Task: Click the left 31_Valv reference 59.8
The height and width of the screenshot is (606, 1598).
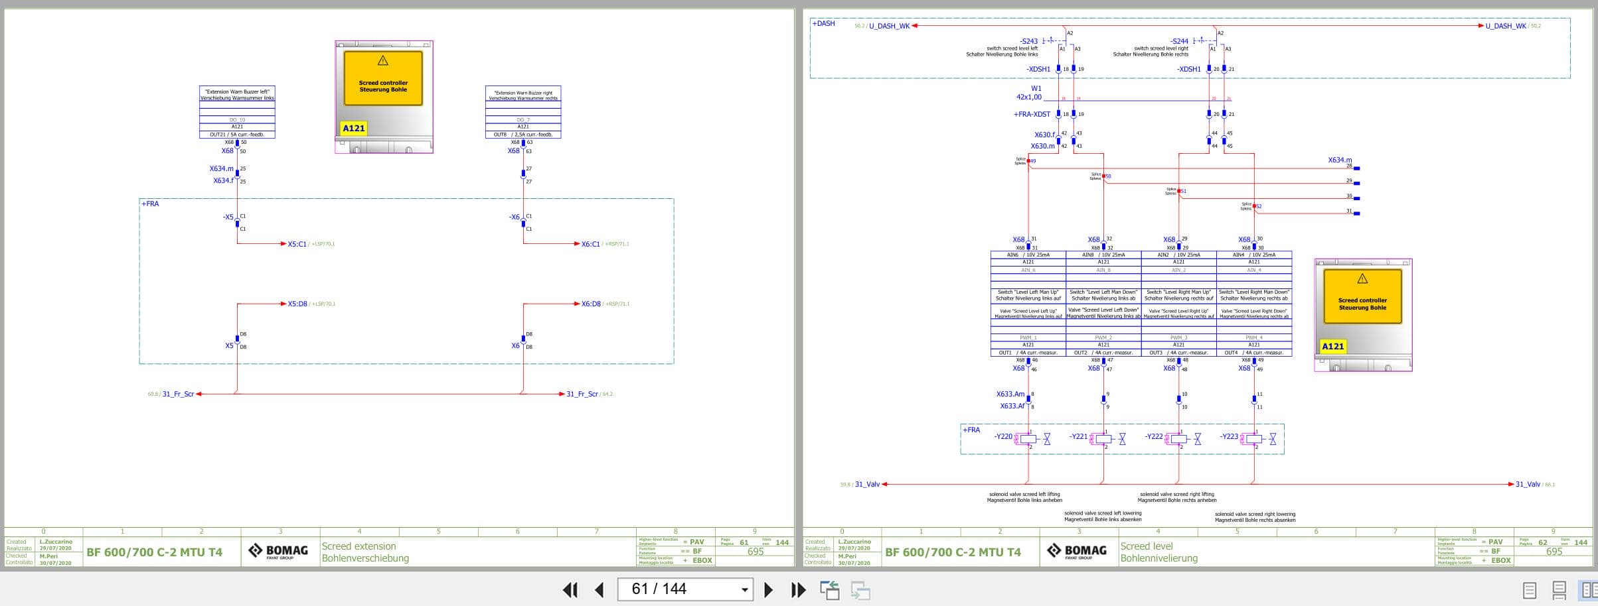Action: (860, 484)
